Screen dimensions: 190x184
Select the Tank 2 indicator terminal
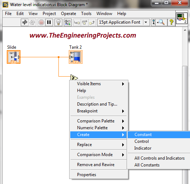[x=76, y=57]
